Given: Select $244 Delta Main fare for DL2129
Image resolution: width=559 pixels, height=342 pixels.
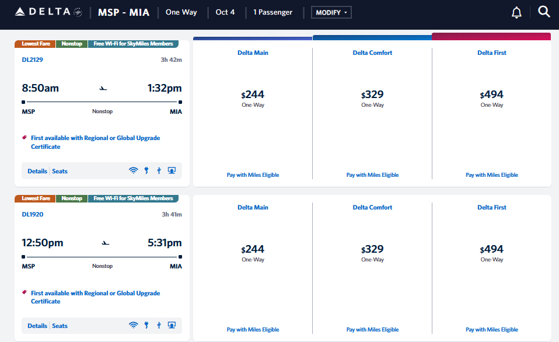Looking at the screenshot, I should (253, 95).
